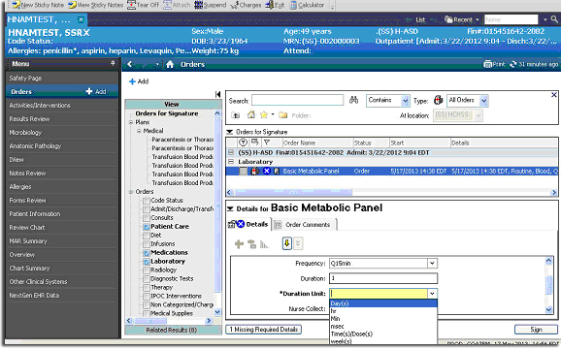Toggle the Consults checkbox
Image resolution: width=561 pixels, height=349 pixels.
click(x=146, y=218)
